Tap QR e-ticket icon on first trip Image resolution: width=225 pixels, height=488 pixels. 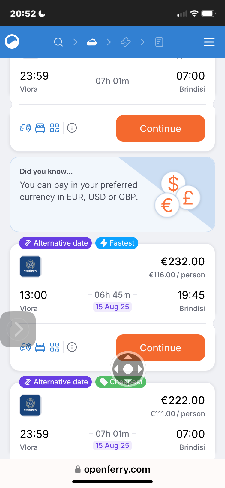55,128
